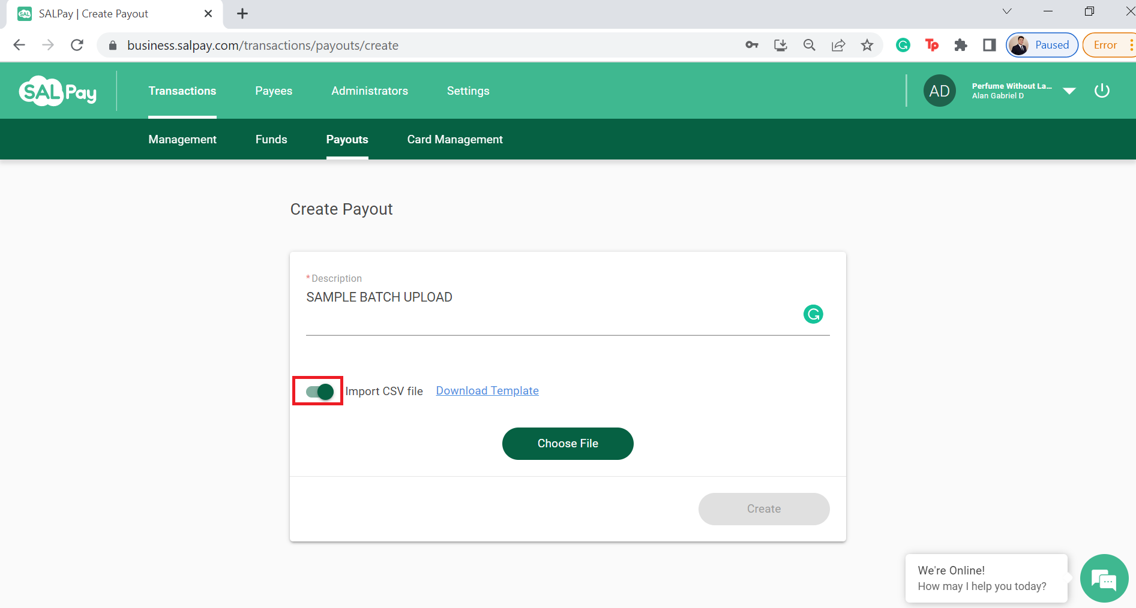Switch to the Management tab

[182, 139]
